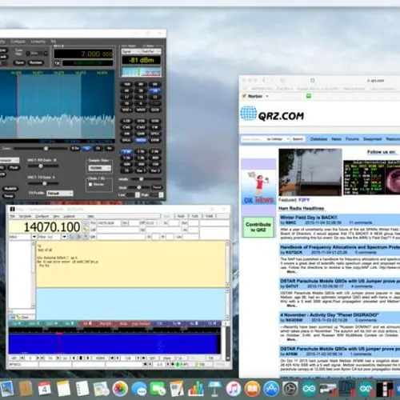This screenshot has width=400, height=400.
Task: Open the Configure menu in fldigi
Action: (x=42, y=216)
